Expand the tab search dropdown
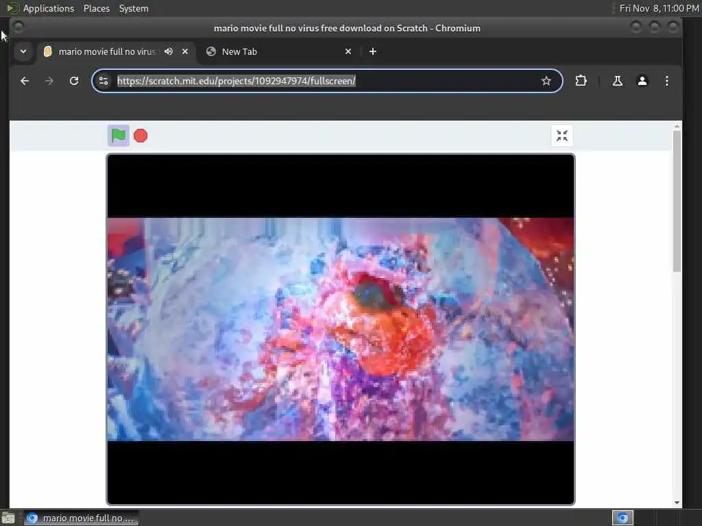This screenshot has height=526, width=702. click(x=23, y=51)
